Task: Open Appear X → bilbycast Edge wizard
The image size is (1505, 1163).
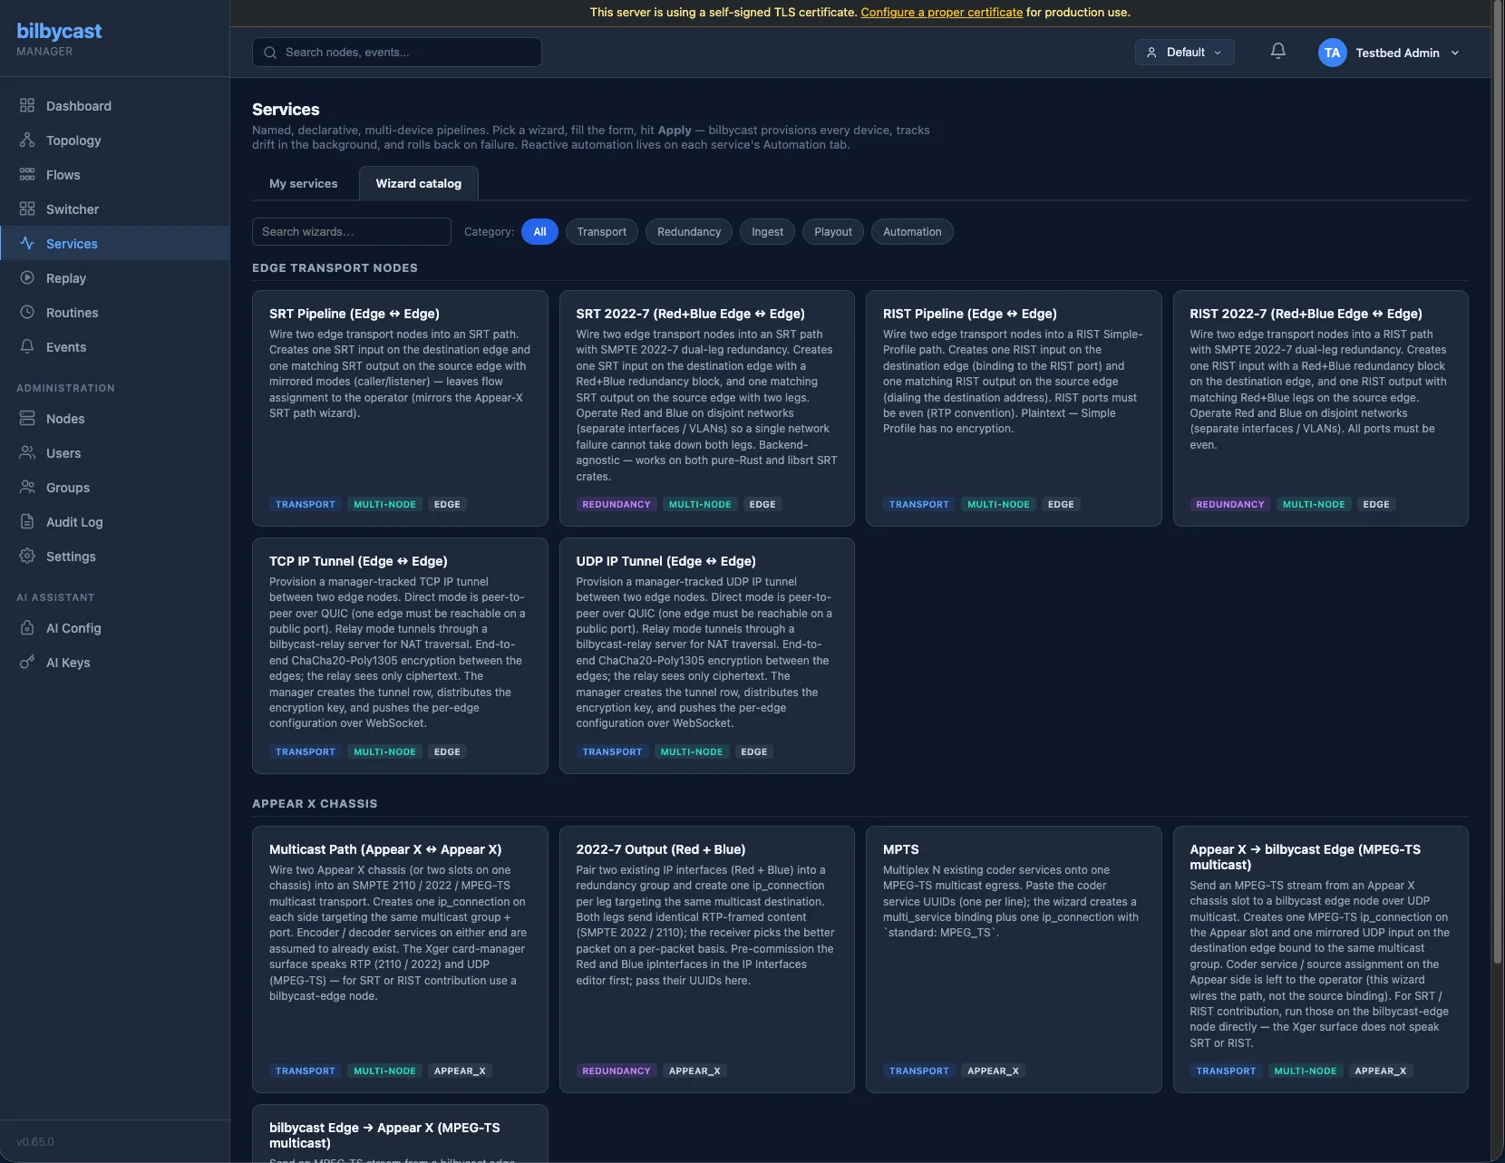Action: [x=1321, y=959]
